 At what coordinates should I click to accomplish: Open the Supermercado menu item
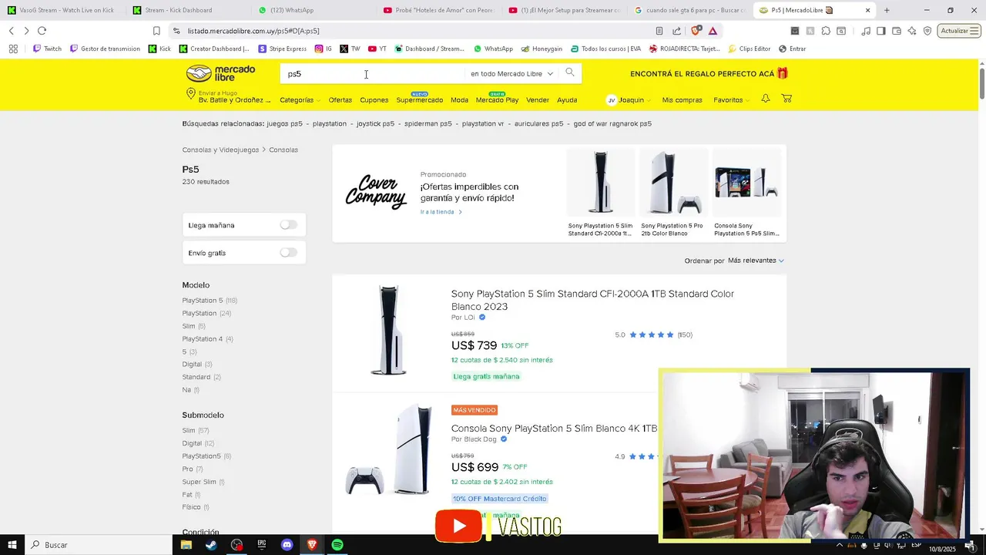[x=420, y=100]
